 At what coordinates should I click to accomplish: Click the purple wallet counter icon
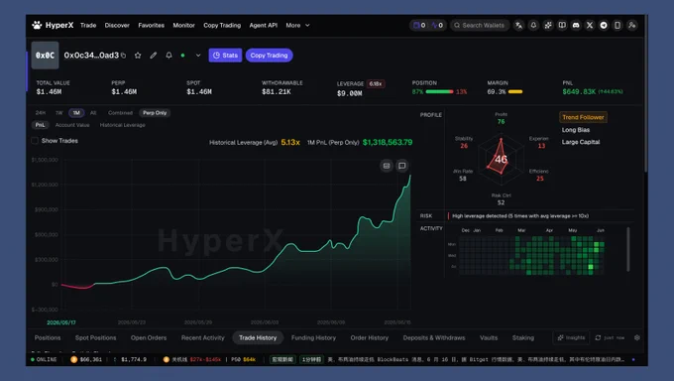416,26
